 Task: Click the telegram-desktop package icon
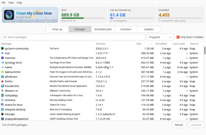tap(2, 110)
